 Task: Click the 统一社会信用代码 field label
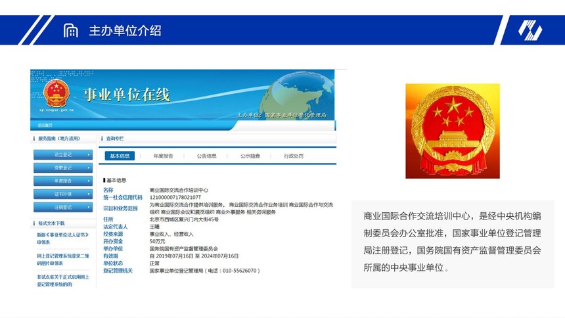pyautogui.click(x=122, y=197)
